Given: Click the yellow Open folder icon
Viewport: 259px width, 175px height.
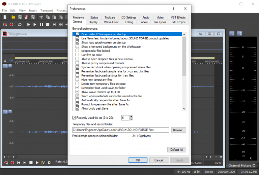Looking at the screenshot, I should [x=13, y=17].
